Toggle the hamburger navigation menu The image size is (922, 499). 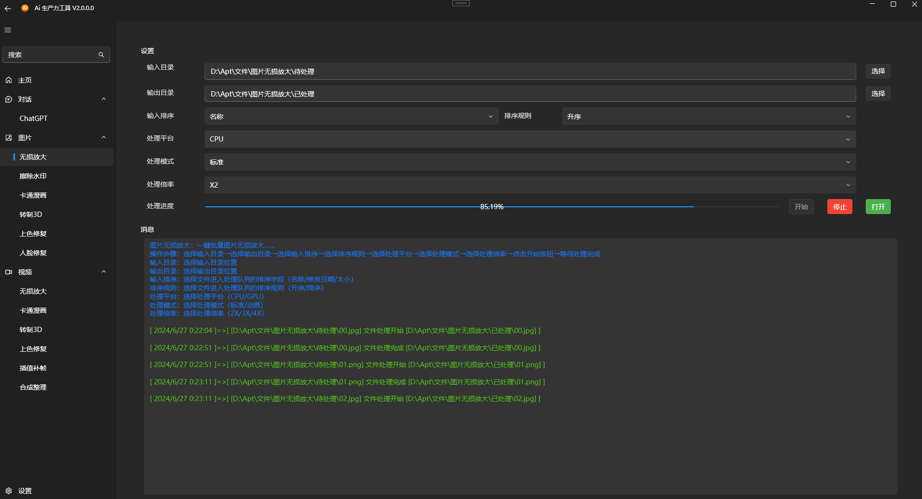tap(8, 30)
